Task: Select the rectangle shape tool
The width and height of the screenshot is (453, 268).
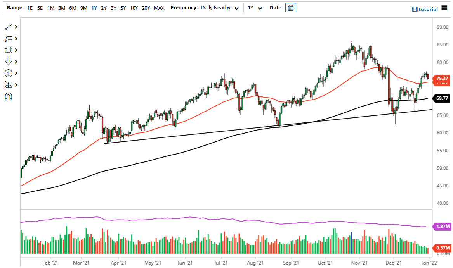Action: (x=8, y=50)
